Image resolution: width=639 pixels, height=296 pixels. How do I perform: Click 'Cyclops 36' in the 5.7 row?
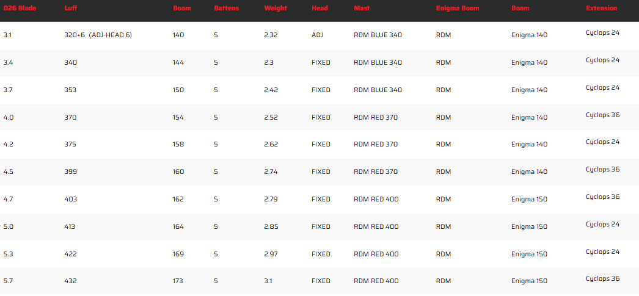[603, 279]
